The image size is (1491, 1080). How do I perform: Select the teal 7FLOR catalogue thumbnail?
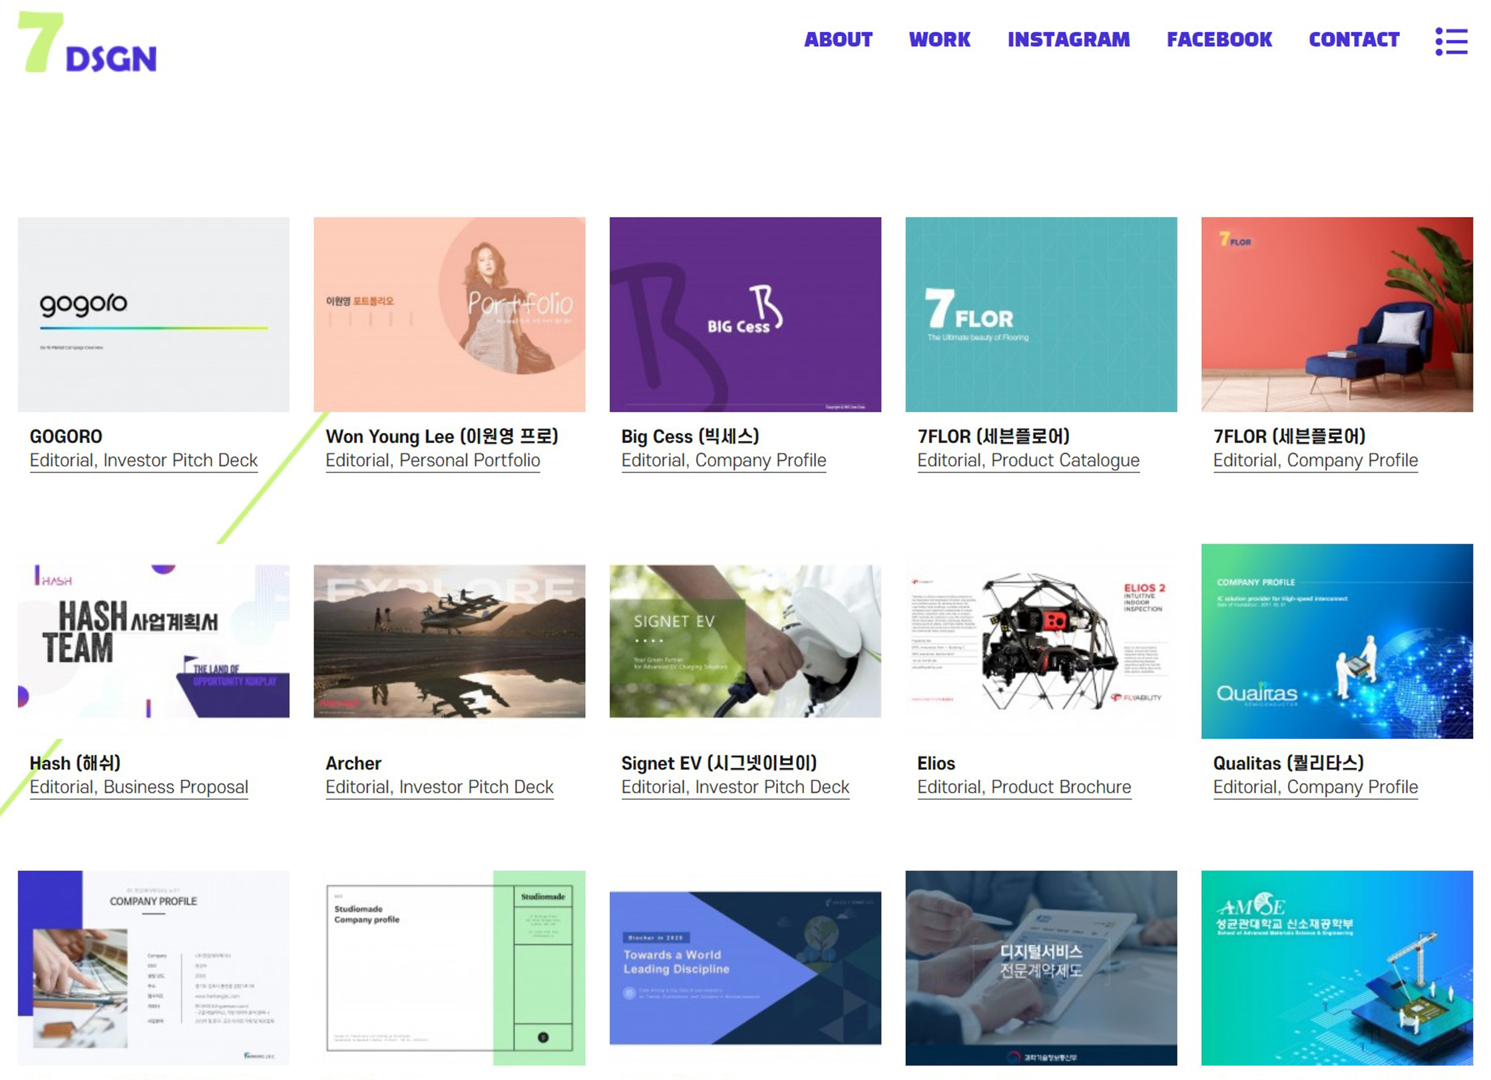pos(1041,314)
